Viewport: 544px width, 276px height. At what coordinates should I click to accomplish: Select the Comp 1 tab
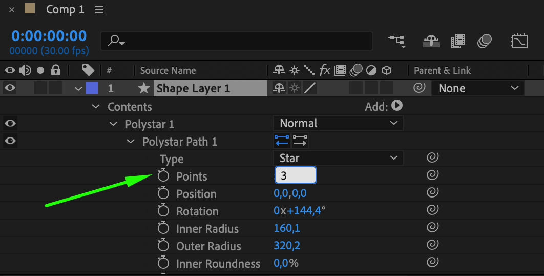click(x=65, y=10)
